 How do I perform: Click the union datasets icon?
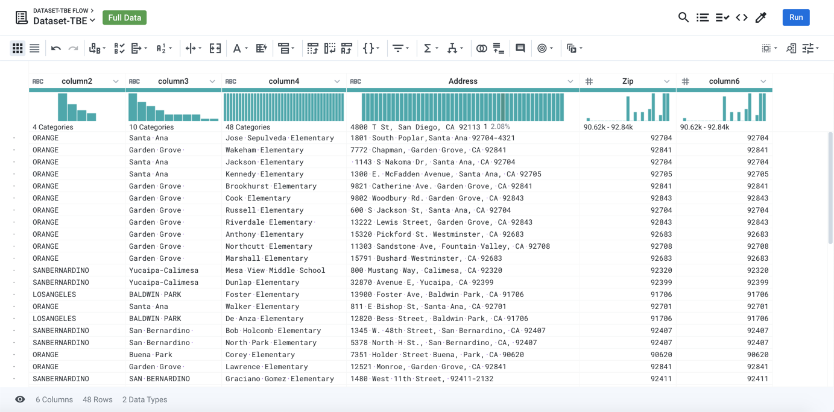click(x=499, y=48)
